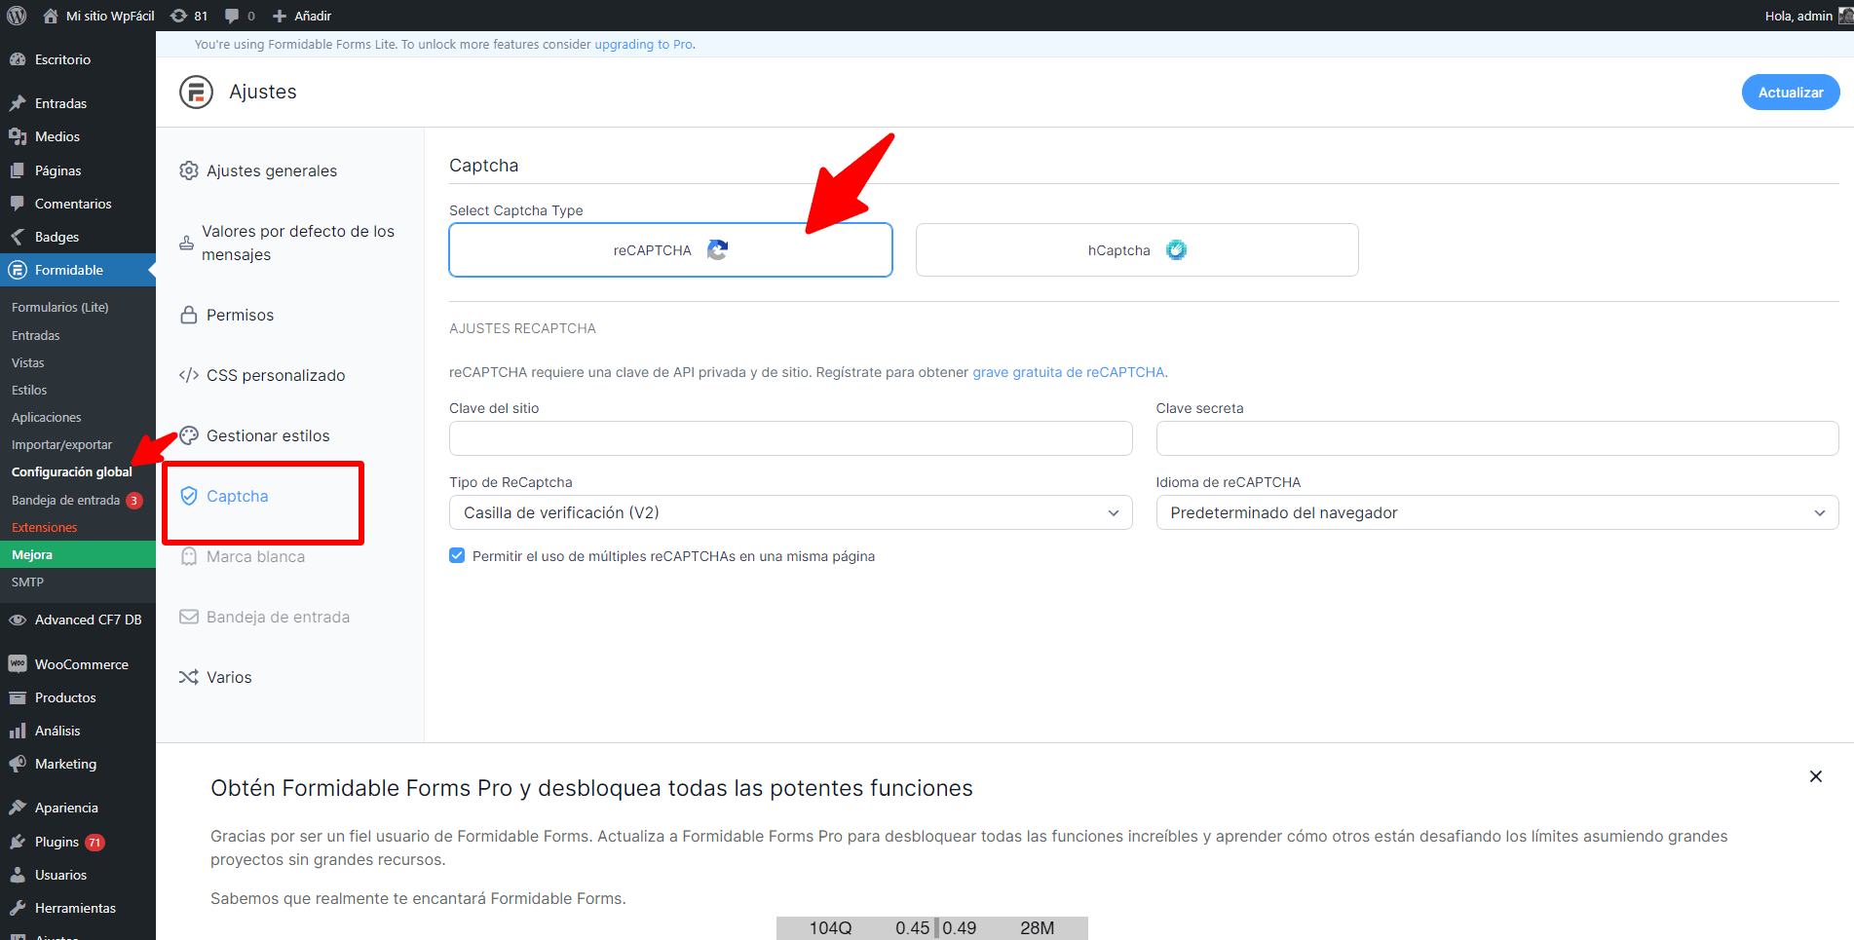Click the Escritorio dashboard icon
1854x940 pixels.
tap(18, 59)
